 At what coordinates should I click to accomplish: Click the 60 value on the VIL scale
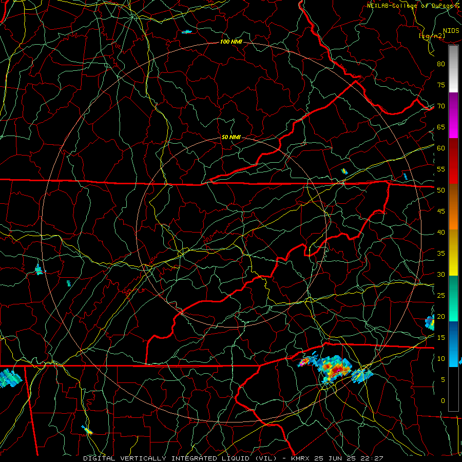(441, 148)
